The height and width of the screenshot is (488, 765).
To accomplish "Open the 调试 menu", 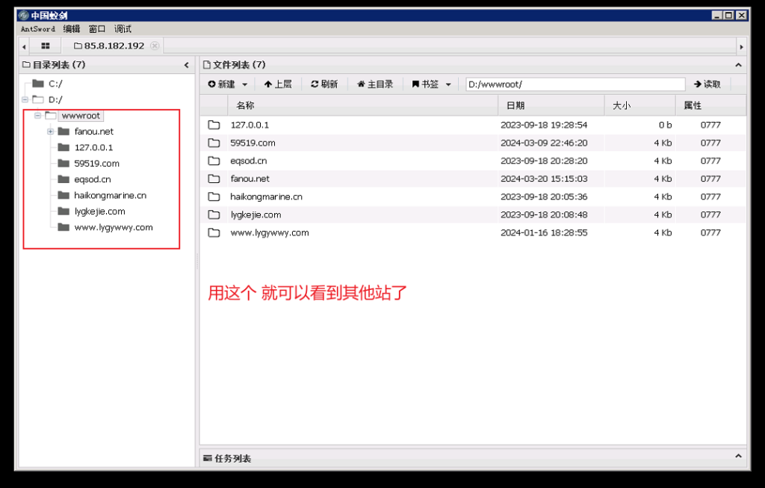I will 123,29.
